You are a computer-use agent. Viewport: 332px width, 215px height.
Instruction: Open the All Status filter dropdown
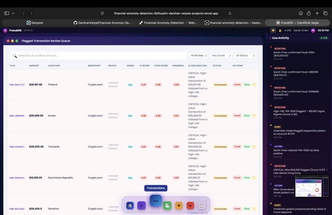pos(245,55)
